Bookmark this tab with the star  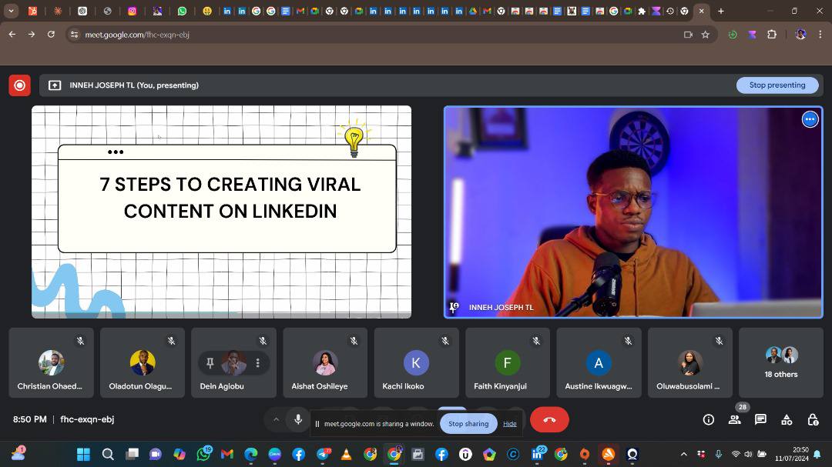pyautogui.click(x=705, y=35)
